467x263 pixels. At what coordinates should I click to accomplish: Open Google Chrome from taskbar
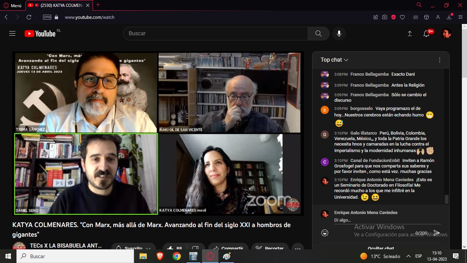[176, 256]
